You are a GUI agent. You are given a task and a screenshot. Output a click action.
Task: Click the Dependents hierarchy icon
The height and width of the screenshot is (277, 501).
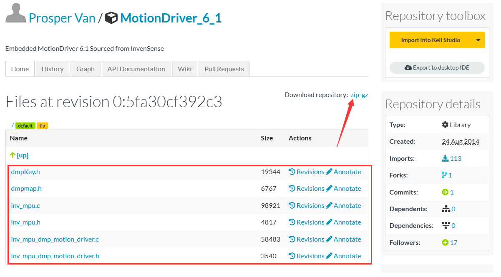(446, 209)
